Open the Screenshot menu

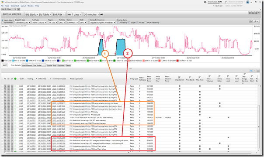[15, 6]
